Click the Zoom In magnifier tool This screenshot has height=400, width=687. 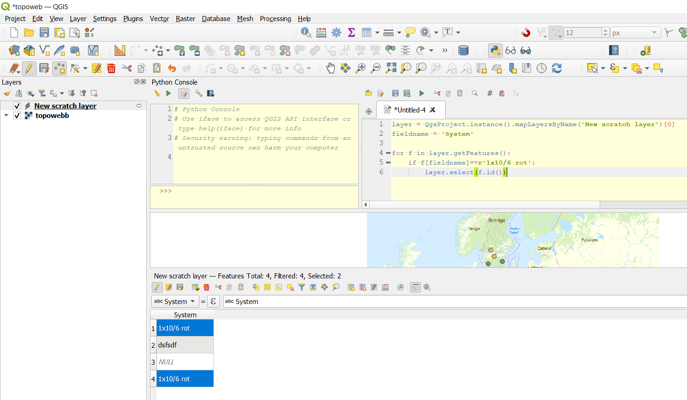point(361,68)
